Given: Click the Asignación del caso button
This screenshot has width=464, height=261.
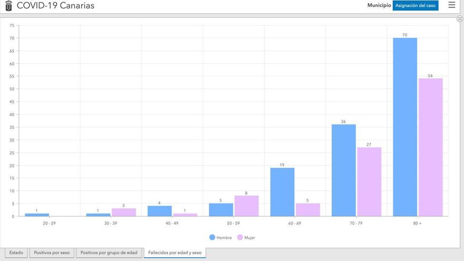Looking at the screenshot, I should click(415, 5).
